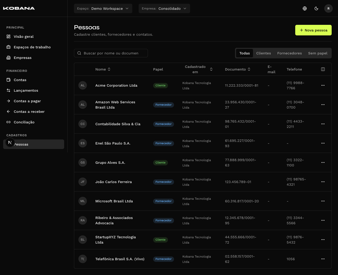Click the Kobana logo
Viewport: 338px width, 275px height.
(x=19, y=8)
